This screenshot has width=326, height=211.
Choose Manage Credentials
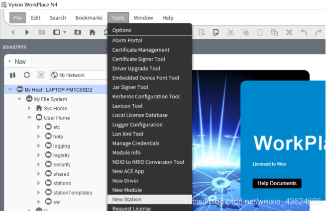[x=150, y=143]
